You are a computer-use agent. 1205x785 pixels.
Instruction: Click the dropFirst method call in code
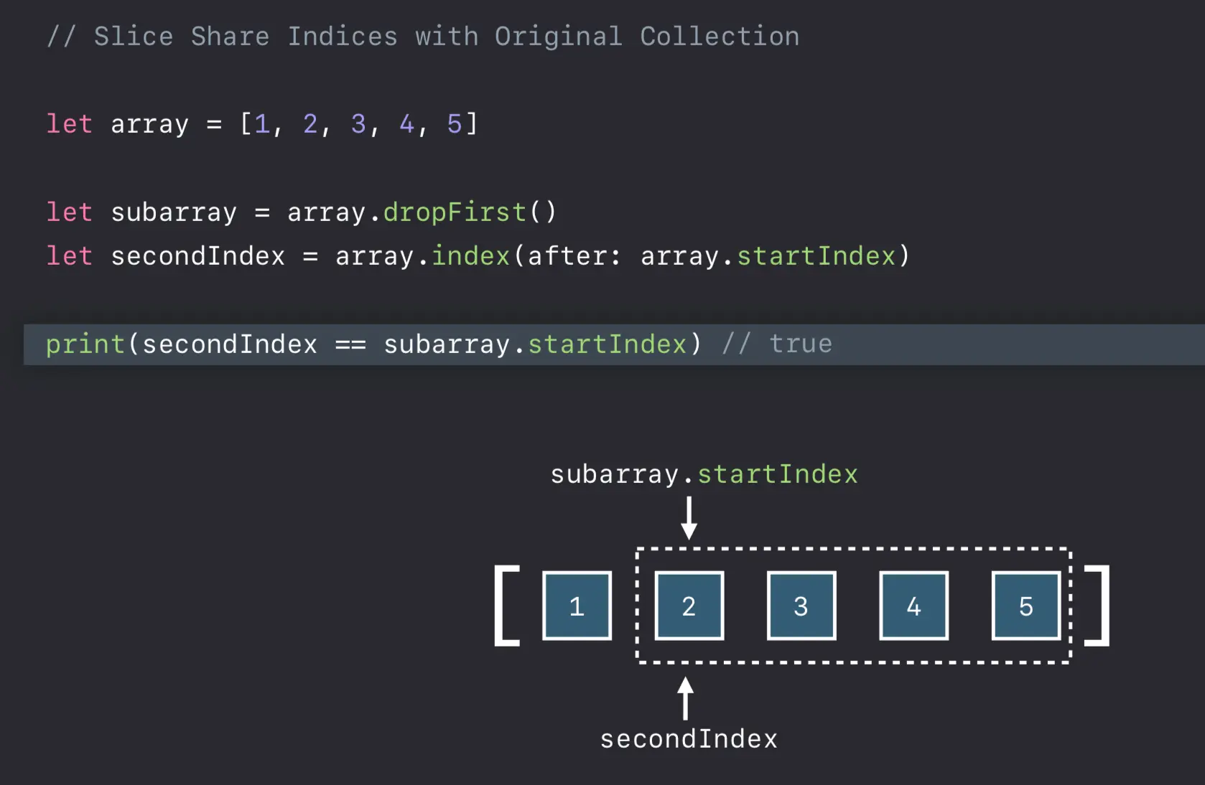tap(470, 212)
